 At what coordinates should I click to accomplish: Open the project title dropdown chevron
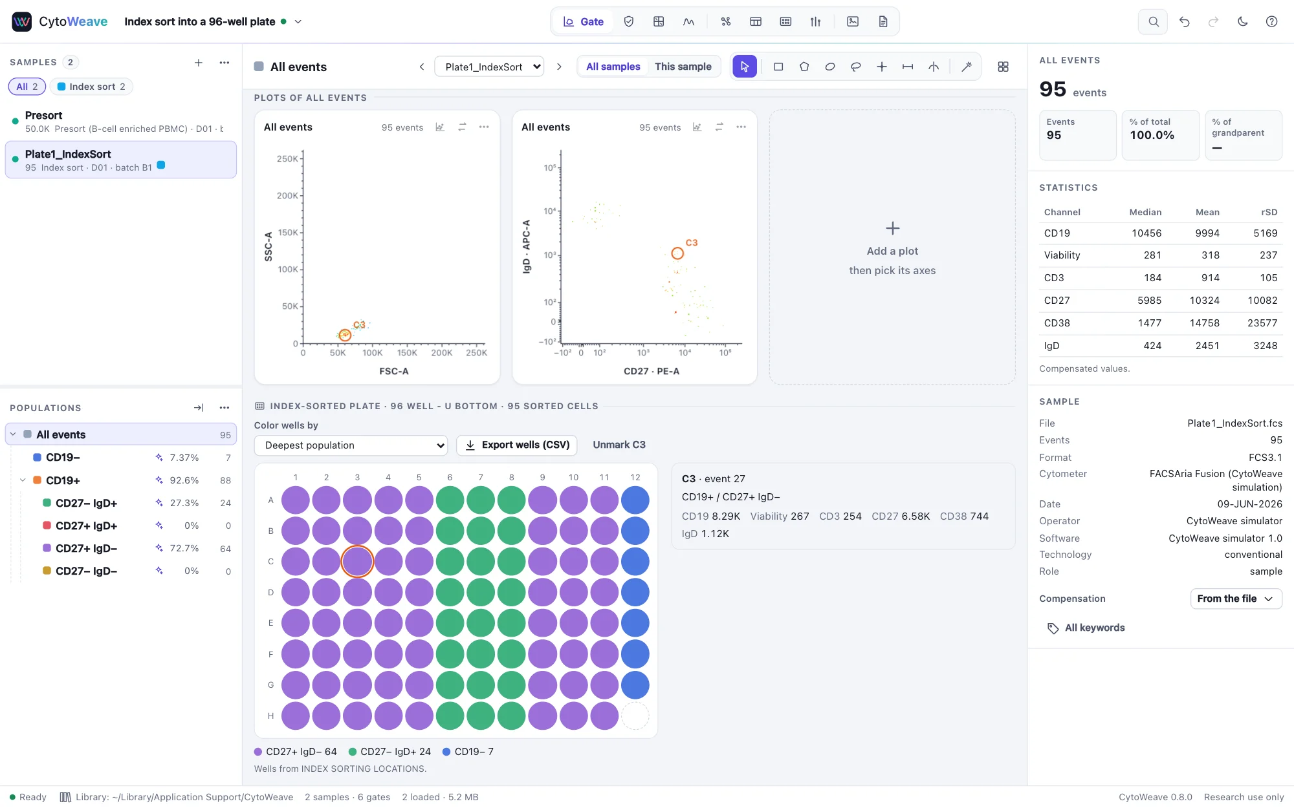point(298,21)
